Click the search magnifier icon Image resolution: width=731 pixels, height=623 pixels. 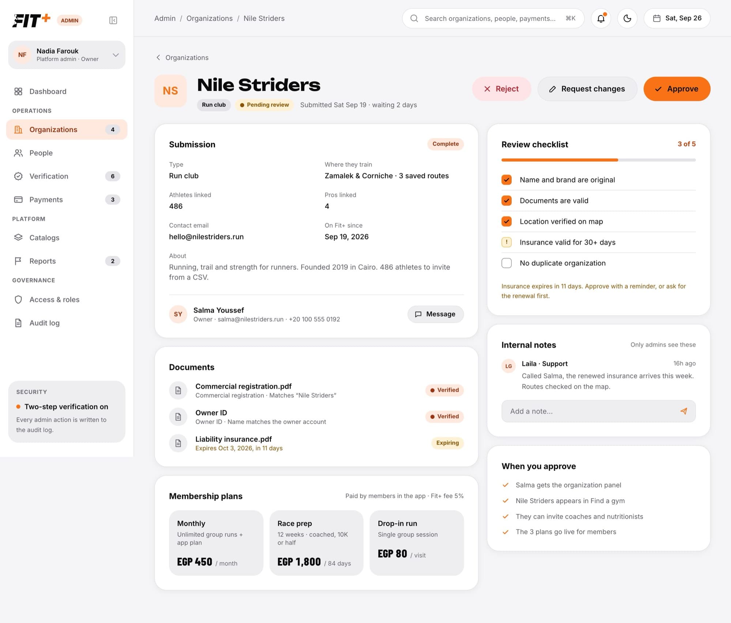(414, 18)
